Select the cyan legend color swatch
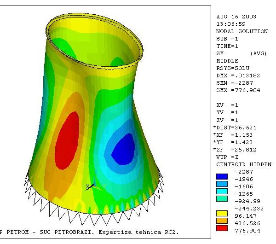The image size is (276, 244). pos(222,191)
